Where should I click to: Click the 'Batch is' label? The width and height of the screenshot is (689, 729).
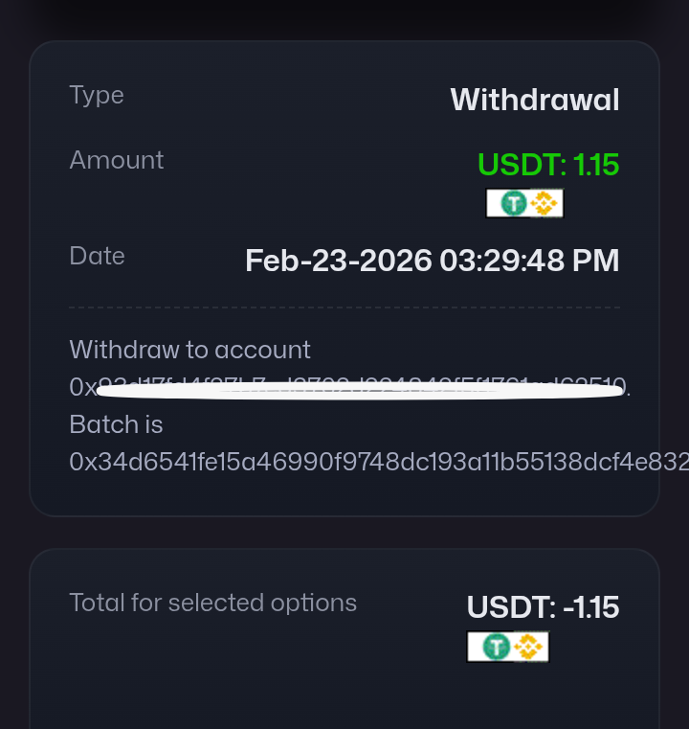coord(116,424)
